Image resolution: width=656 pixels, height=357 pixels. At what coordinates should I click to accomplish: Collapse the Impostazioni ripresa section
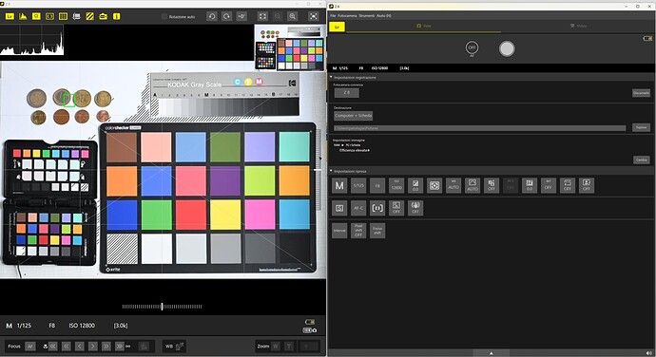332,171
